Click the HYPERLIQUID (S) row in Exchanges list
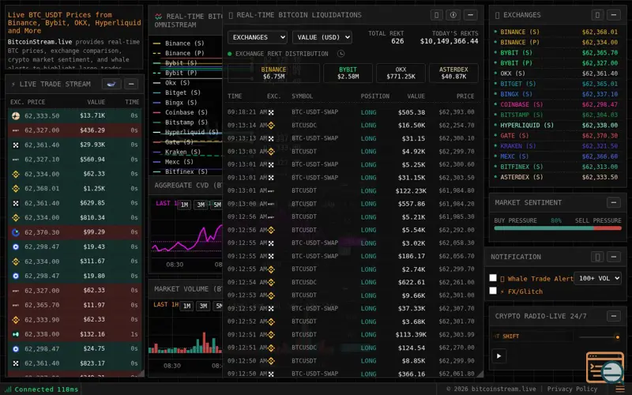 (x=557, y=126)
